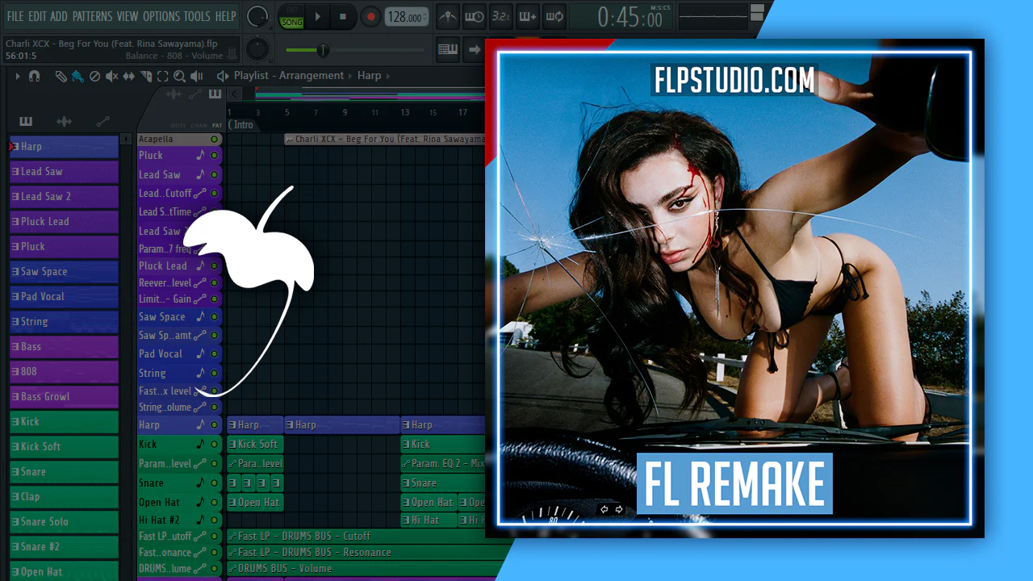Click the master pitch knob
Viewport: 1033px width, 581px height.
tap(257, 49)
